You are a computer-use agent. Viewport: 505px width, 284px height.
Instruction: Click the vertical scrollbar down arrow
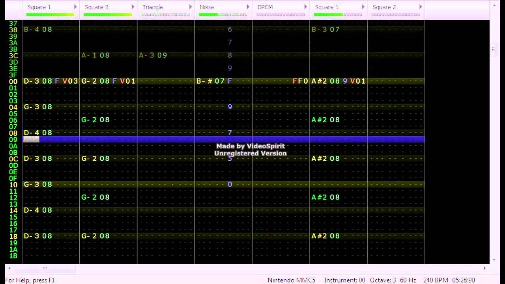pos(494,260)
